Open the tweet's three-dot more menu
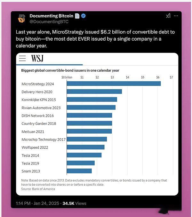Screen dimensions: 192x217 click(175, 16)
